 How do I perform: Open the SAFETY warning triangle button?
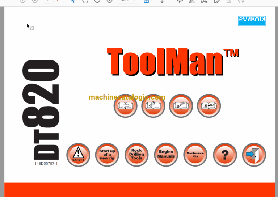point(78,155)
